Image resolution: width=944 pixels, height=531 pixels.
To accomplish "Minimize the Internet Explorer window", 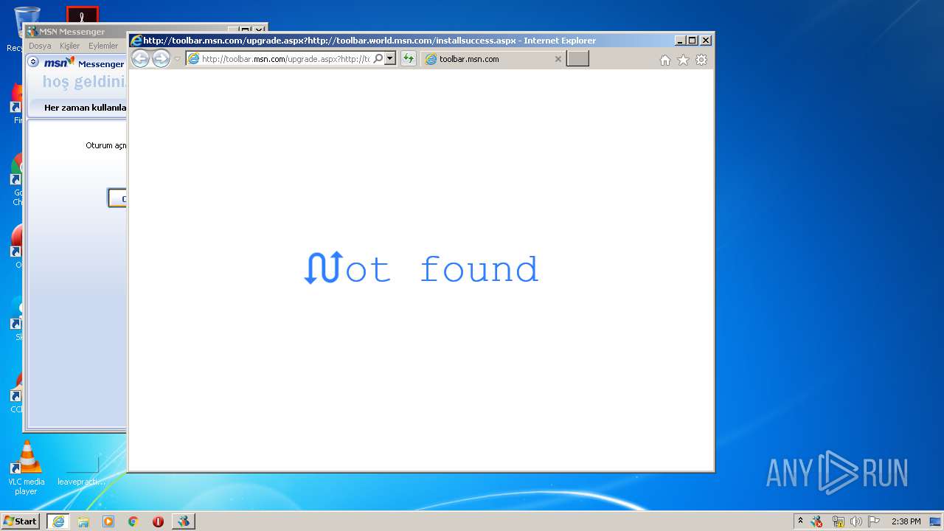I will click(680, 41).
